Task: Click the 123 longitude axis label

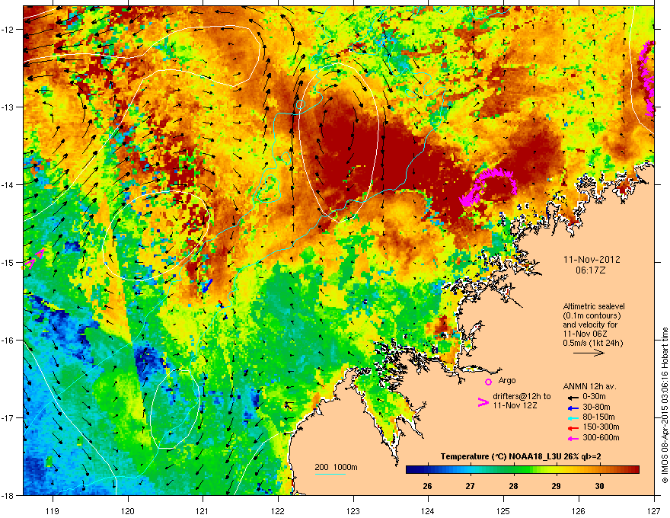Action: pyautogui.click(x=353, y=510)
